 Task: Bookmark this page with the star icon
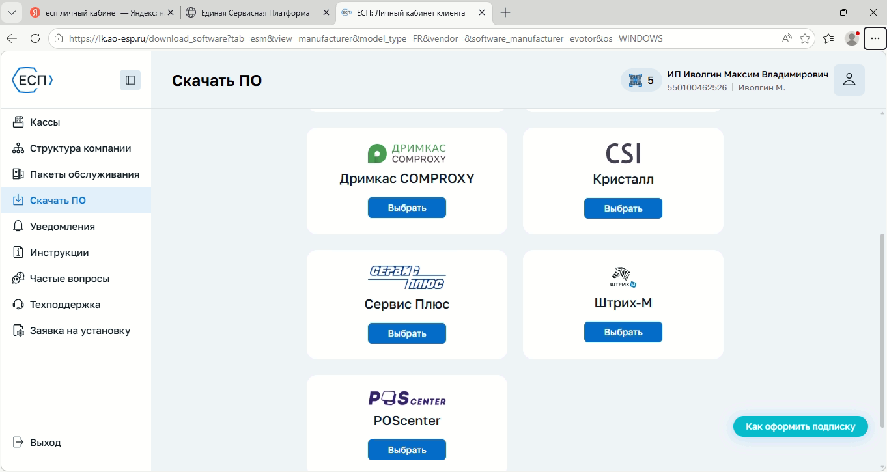pyautogui.click(x=806, y=38)
